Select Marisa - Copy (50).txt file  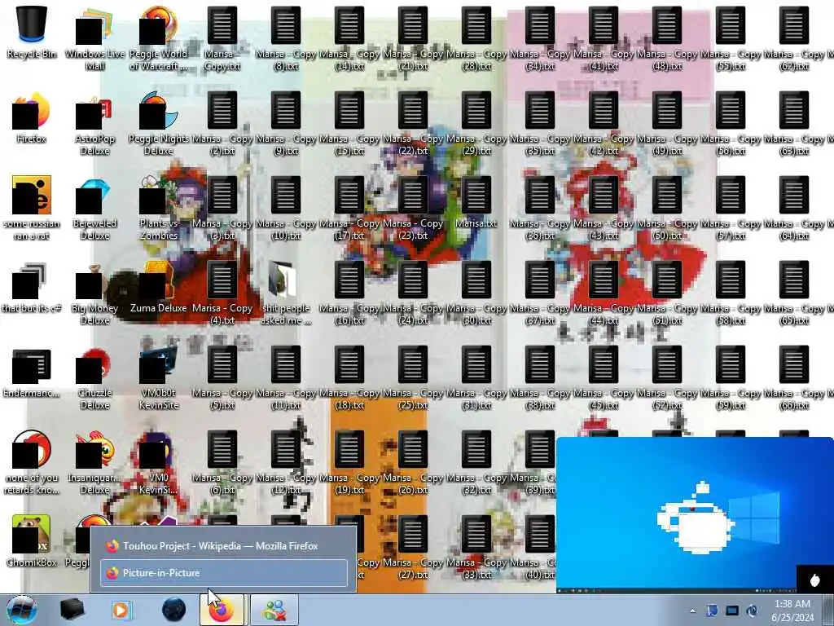pos(666,208)
